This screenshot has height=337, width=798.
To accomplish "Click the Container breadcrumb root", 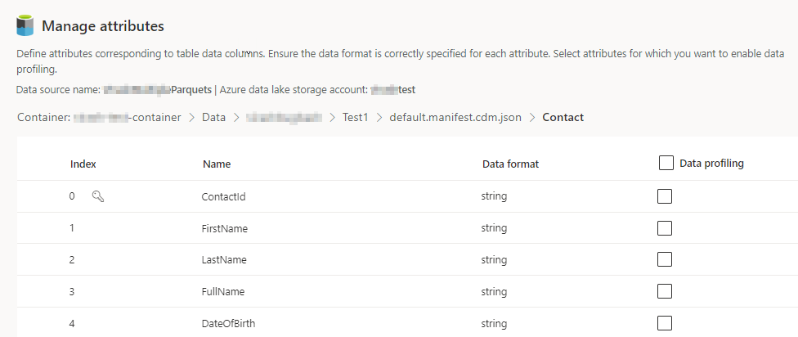I will [98, 117].
